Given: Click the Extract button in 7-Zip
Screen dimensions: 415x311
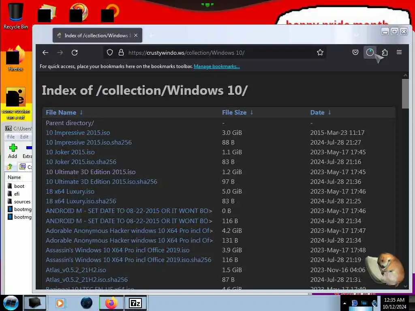Looking at the screenshot, I should coord(27,151).
